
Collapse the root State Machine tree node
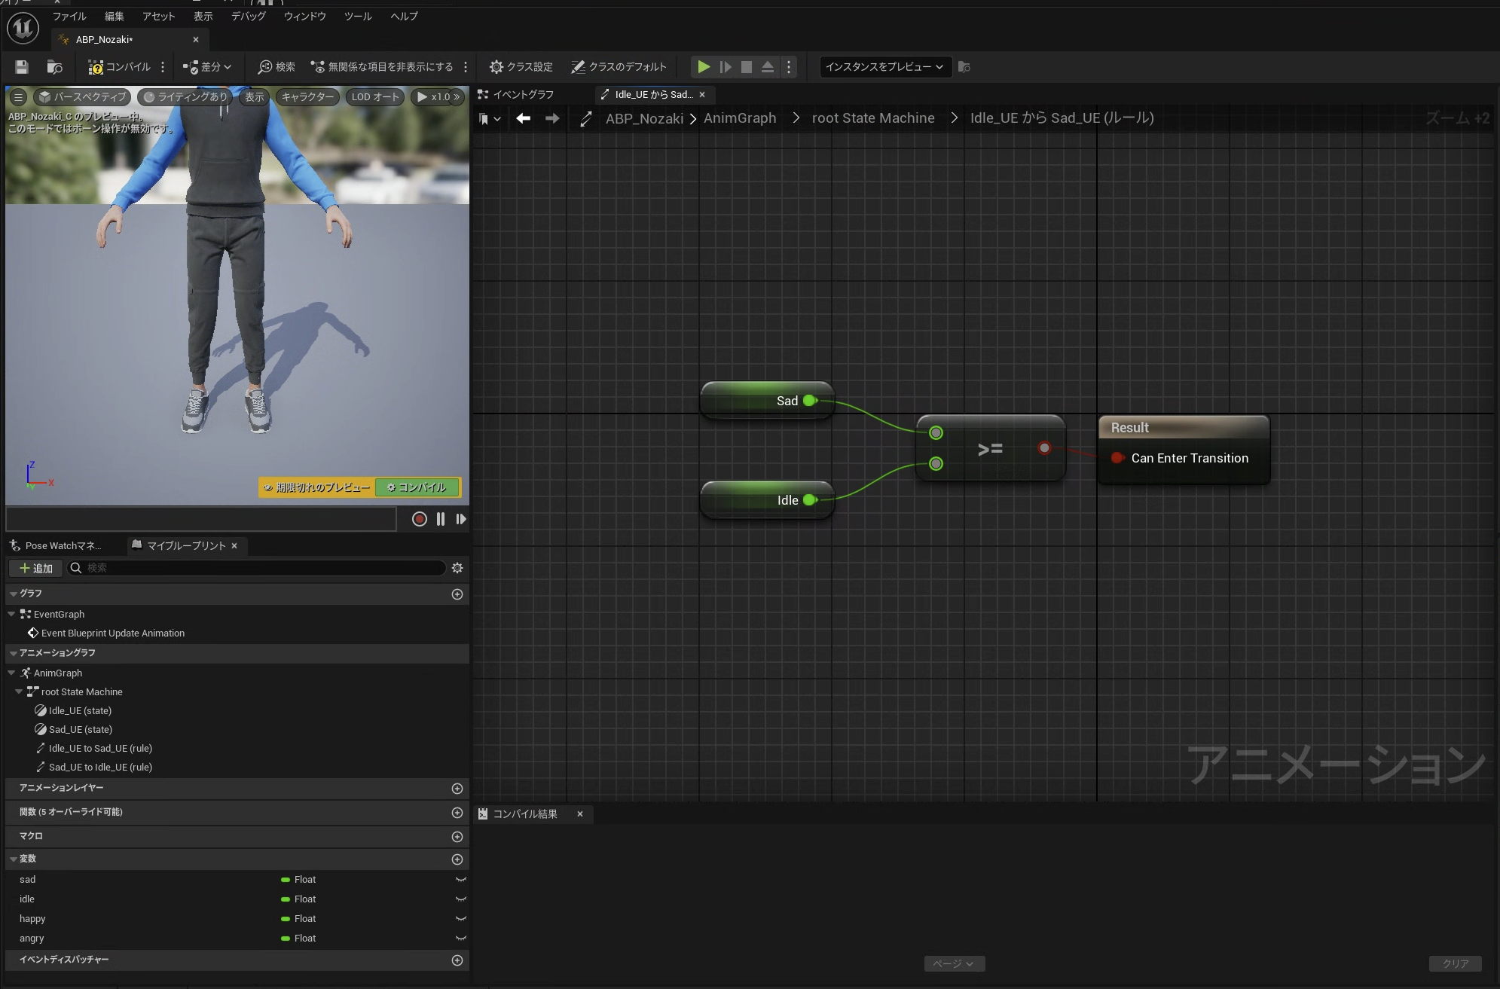click(x=20, y=691)
